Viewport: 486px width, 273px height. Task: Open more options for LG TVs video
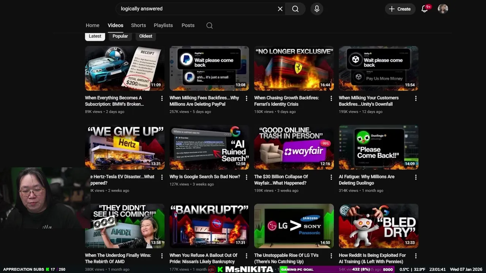click(331, 256)
